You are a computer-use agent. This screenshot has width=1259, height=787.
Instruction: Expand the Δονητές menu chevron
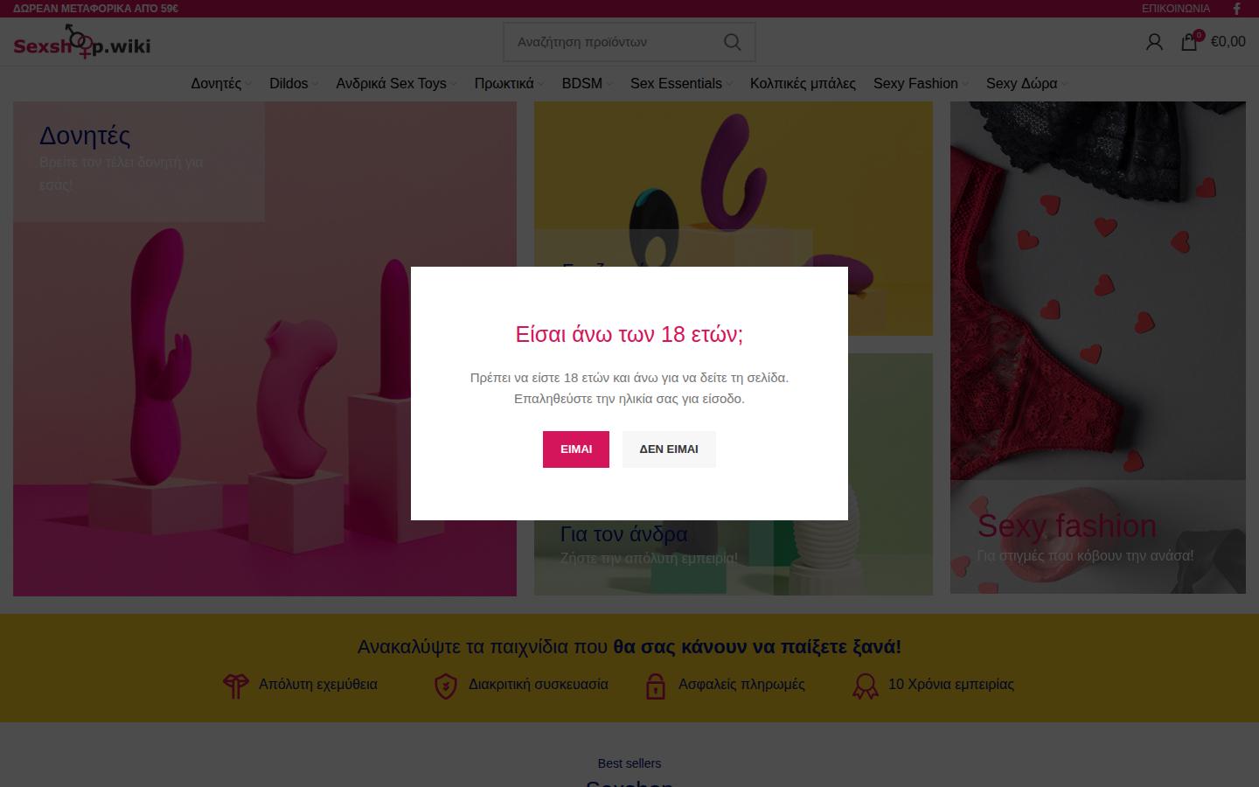(x=248, y=85)
